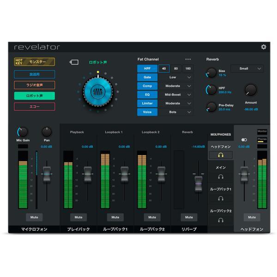This screenshot has height=277, width=277.
Task: Open the EQ Mid-Boost dropdown
Action: tap(176, 95)
